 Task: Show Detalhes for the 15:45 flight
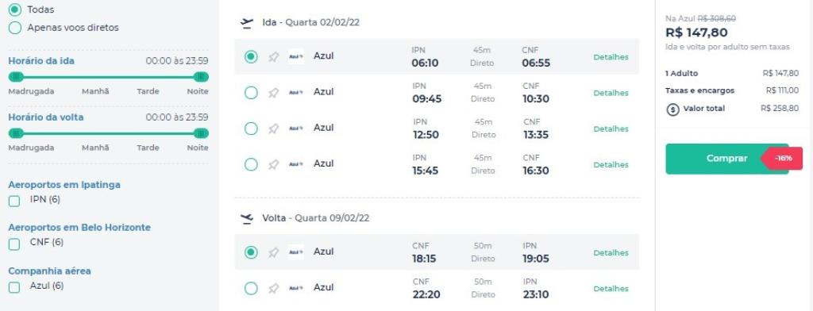tap(611, 164)
